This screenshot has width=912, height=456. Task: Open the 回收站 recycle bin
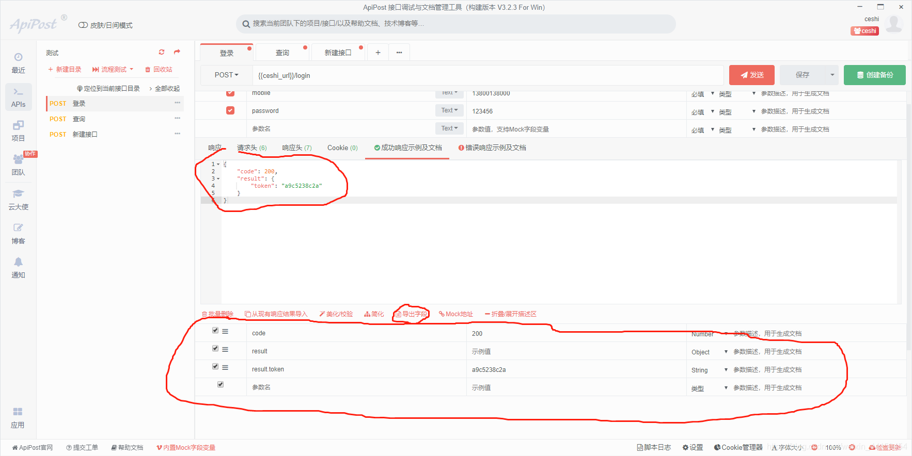[x=159, y=69]
